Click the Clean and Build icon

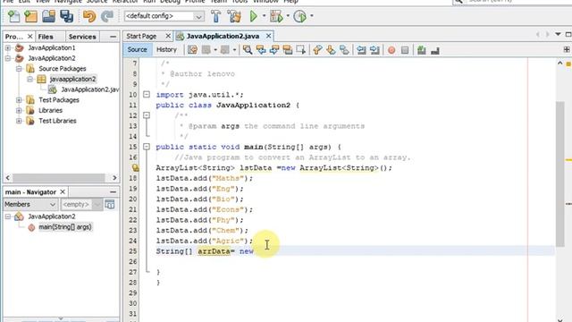234,16
